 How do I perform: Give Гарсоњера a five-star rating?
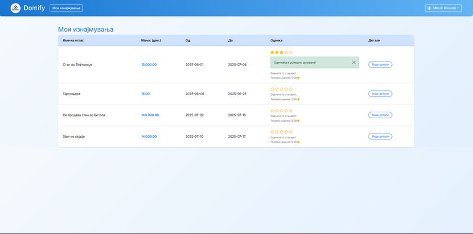[x=291, y=89]
